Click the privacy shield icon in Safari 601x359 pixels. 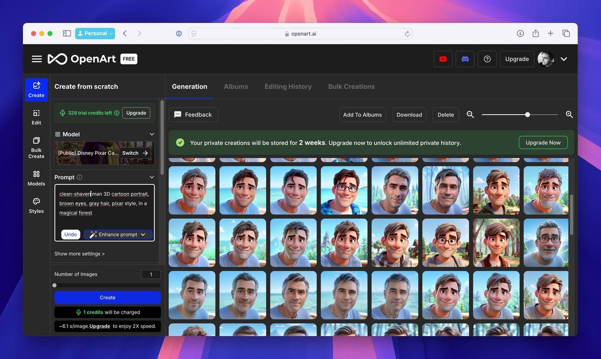pos(179,34)
